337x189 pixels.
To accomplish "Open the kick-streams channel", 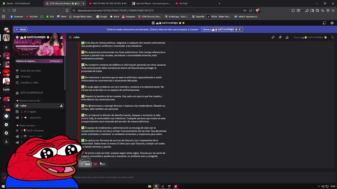I will coord(39,130).
